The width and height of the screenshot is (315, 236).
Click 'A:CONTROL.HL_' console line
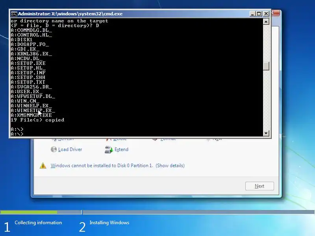(31, 35)
